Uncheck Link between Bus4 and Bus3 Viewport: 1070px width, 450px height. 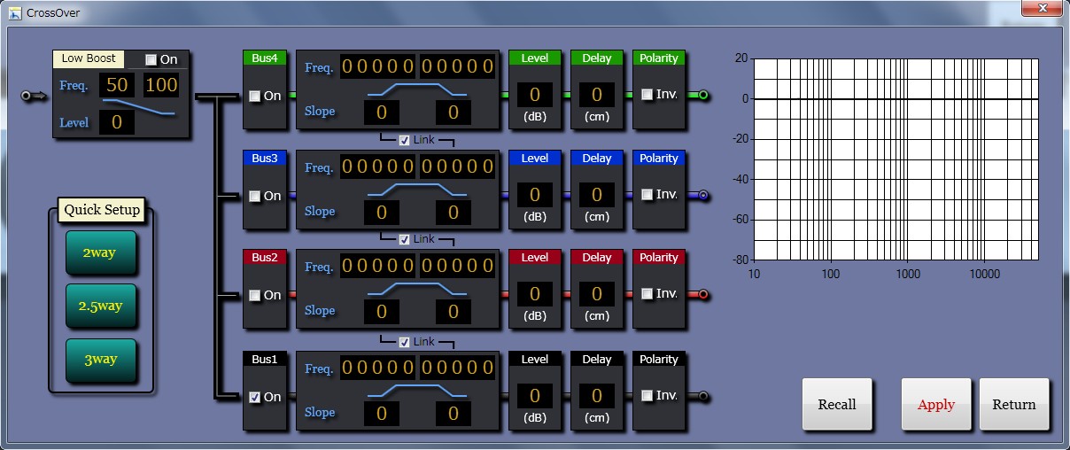(x=405, y=140)
